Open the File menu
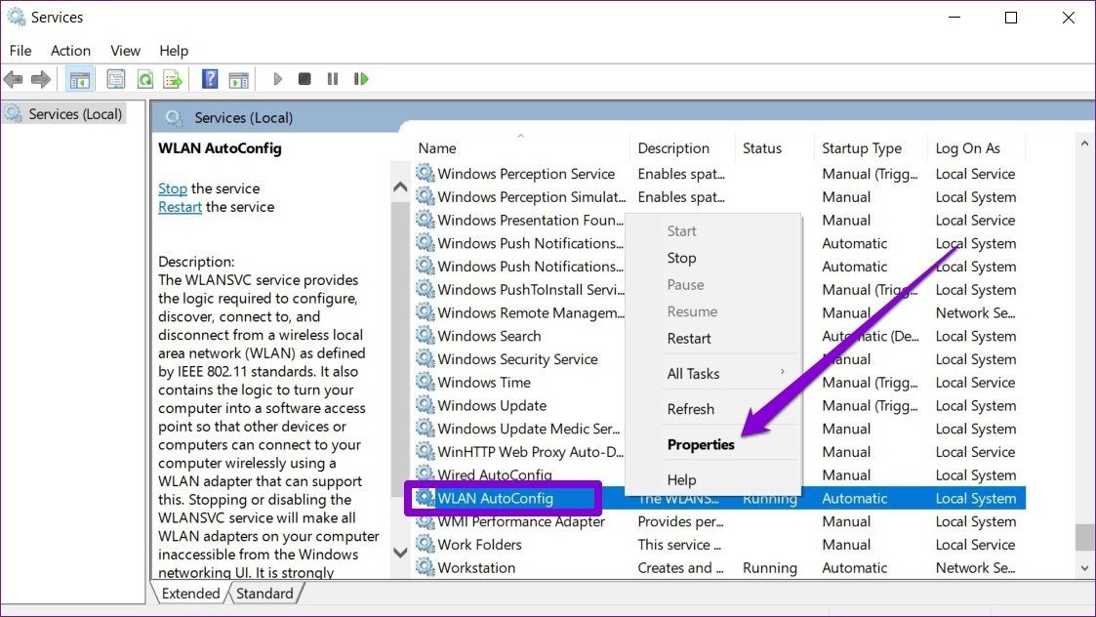Image resolution: width=1096 pixels, height=617 pixels. 20,51
